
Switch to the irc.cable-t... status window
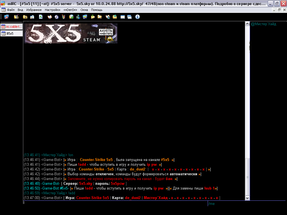point(11,27)
